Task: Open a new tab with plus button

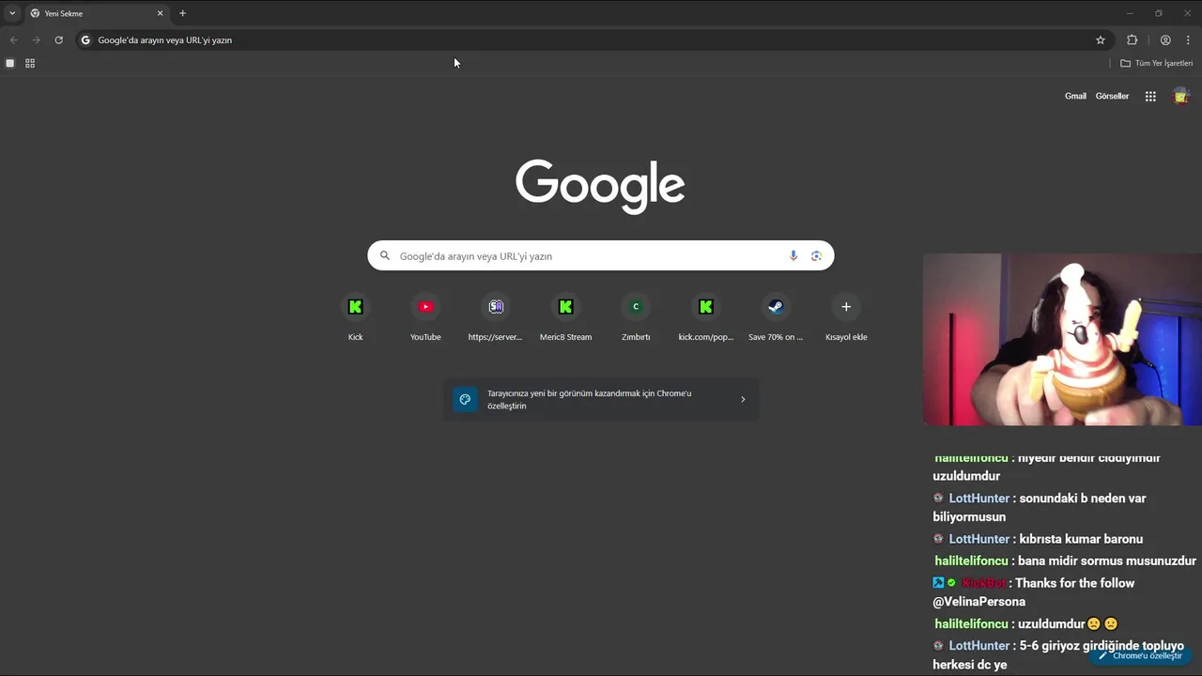Action: coord(182,13)
